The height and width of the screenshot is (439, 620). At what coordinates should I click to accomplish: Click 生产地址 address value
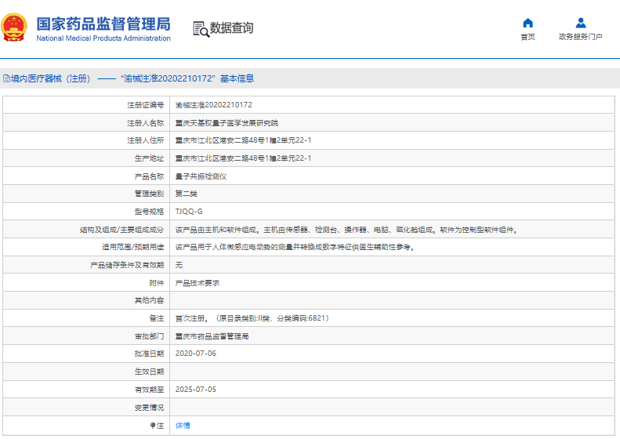click(x=243, y=158)
